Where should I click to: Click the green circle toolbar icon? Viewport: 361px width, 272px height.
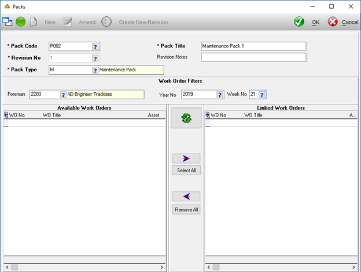pos(20,22)
